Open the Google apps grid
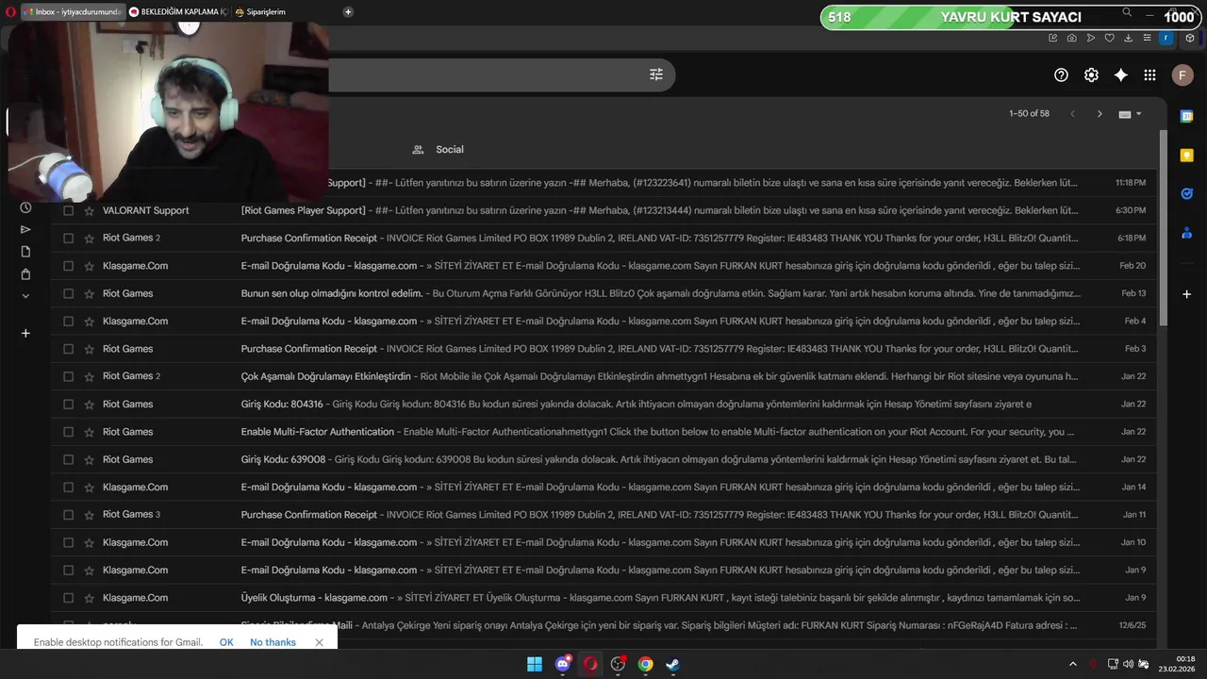The width and height of the screenshot is (1207, 679). click(x=1149, y=75)
